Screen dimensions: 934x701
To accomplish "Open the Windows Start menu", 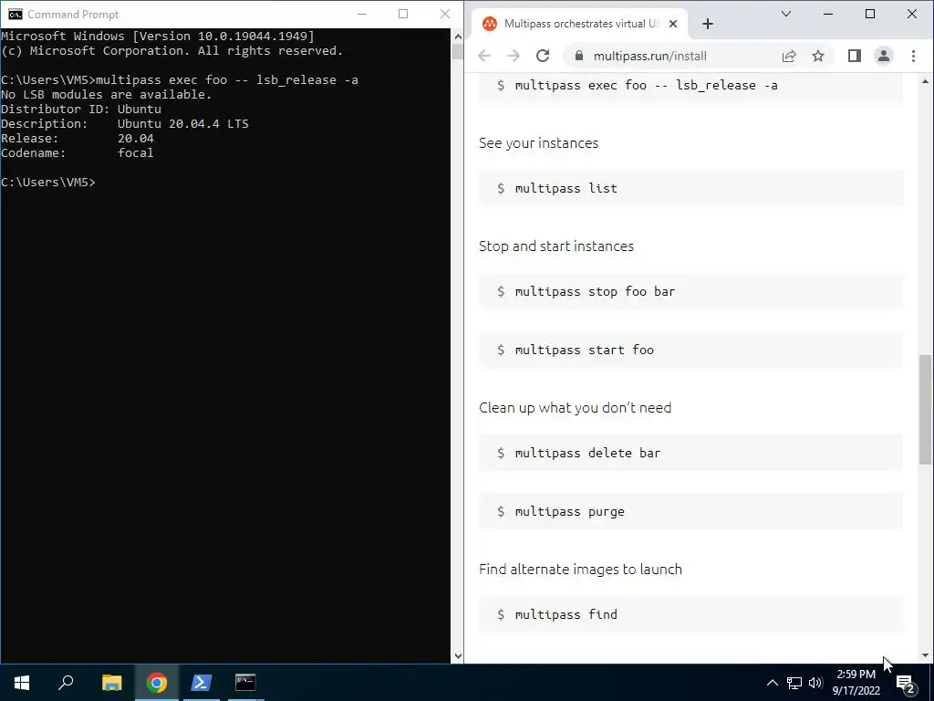I will click(x=22, y=683).
